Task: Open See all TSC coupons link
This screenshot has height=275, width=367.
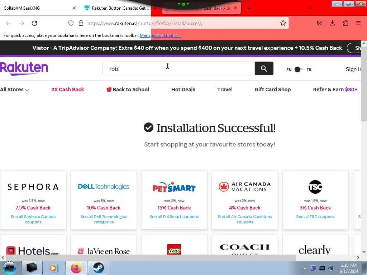Action: pos(315,217)
